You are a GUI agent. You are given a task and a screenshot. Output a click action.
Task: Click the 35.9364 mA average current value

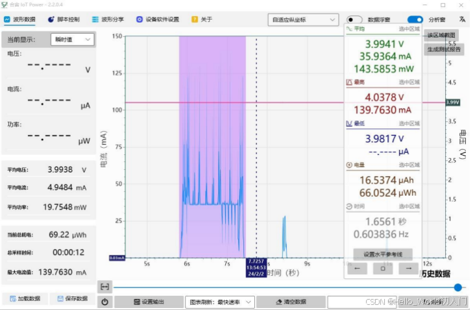pos(385,56)
